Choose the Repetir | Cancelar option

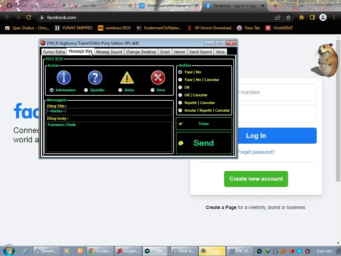point(180,103)
